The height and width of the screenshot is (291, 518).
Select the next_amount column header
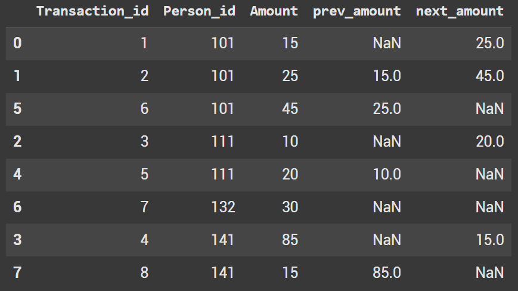[x=460, y=11]
